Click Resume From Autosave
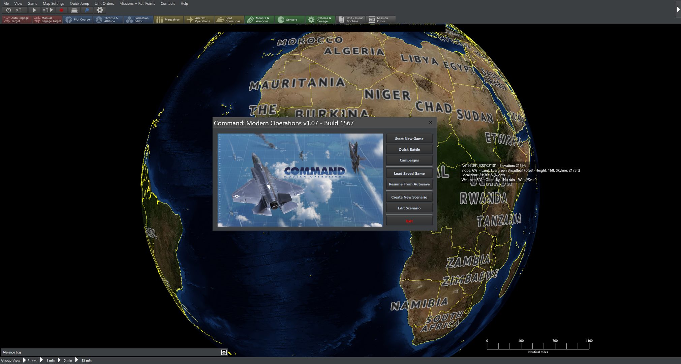This screenshot has width=681, height=364. 409,184
